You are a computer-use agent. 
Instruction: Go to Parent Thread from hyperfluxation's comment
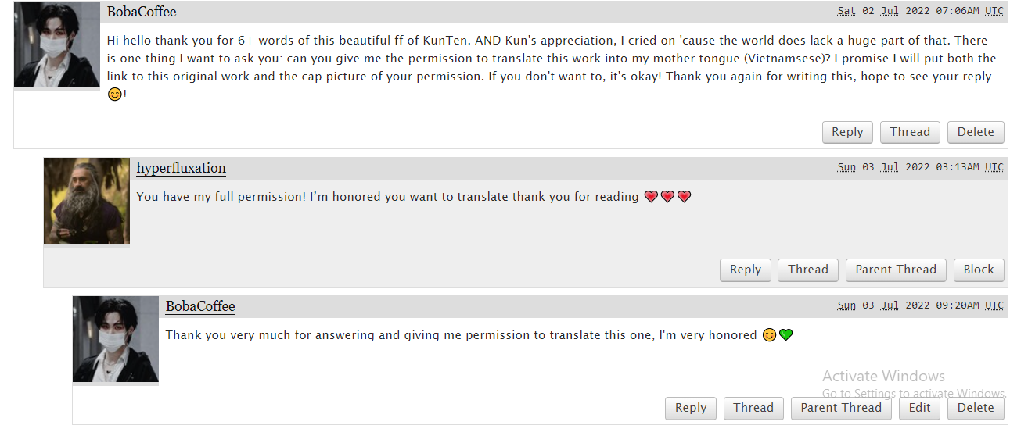(896, 270)
